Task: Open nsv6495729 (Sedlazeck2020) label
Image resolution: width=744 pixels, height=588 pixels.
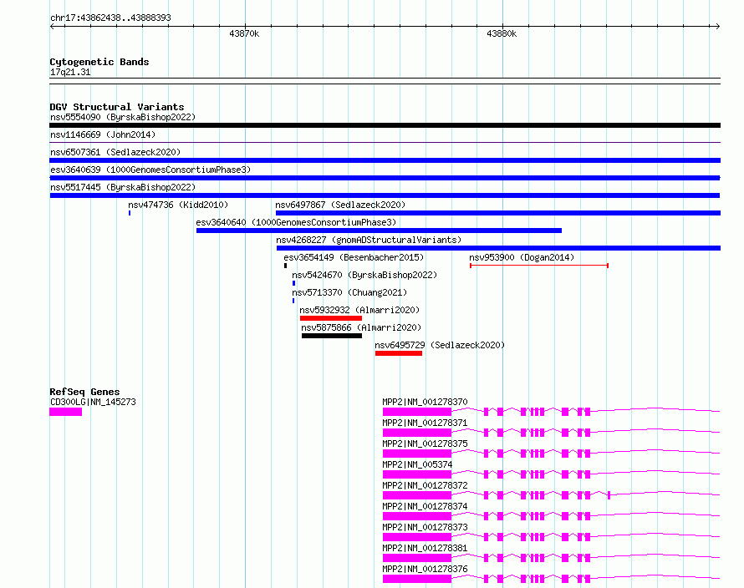Action: [440, 345]
